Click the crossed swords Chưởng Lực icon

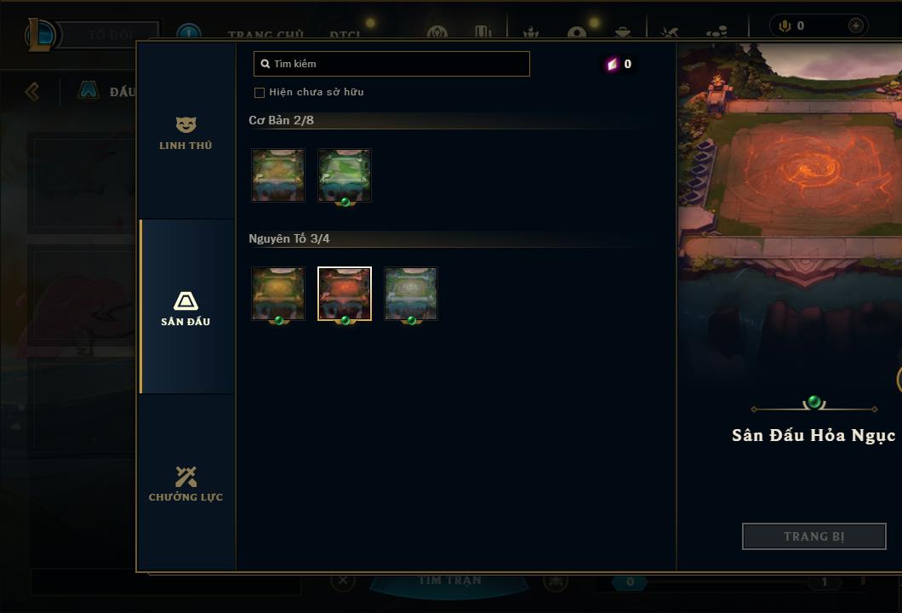[x=186, y=477]
